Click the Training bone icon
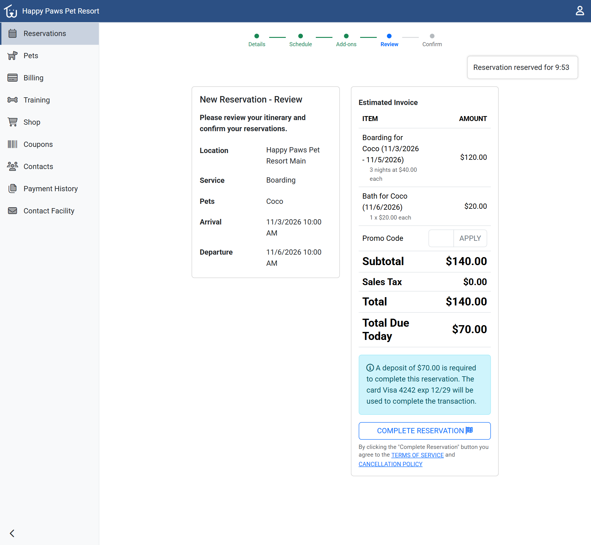The height and width of the screenshot is (545, 591). pos(13,100)
